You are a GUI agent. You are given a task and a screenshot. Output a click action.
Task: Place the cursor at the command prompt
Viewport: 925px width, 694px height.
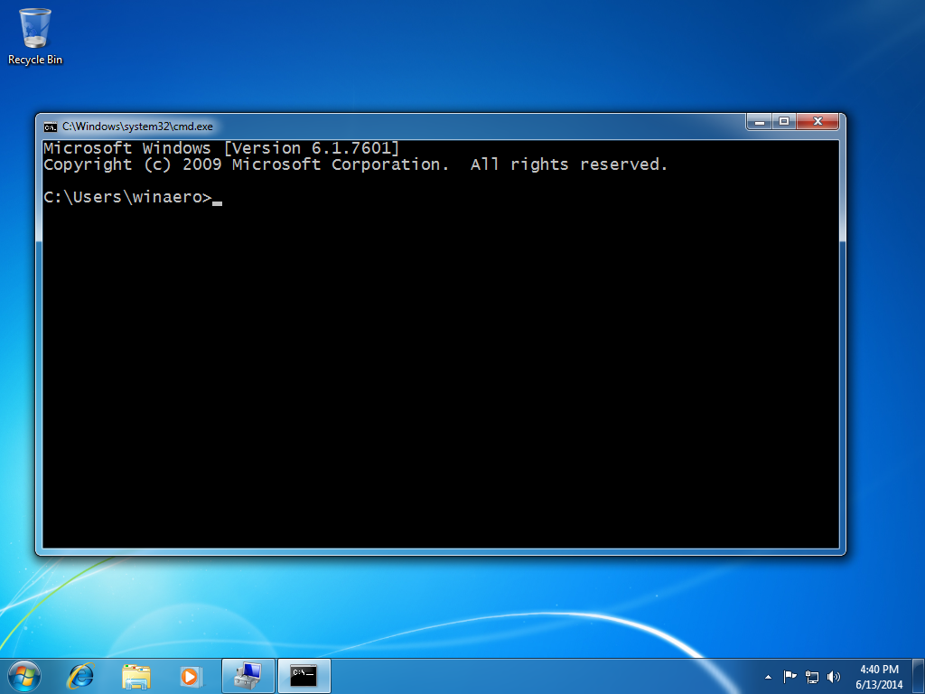217,197
